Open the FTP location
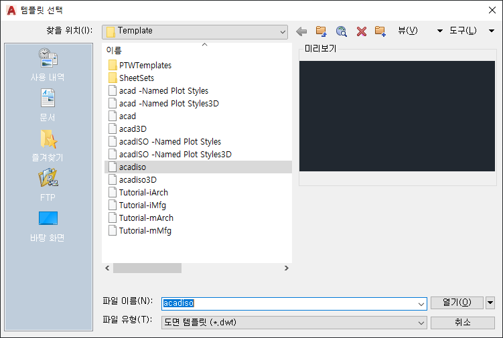The image size is (503, 338). (48, 185)
